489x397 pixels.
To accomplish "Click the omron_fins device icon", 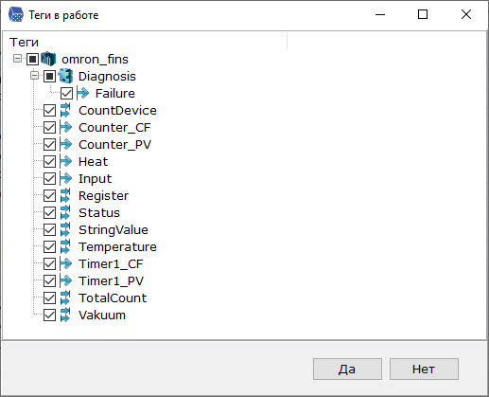I will coord(48,59).
